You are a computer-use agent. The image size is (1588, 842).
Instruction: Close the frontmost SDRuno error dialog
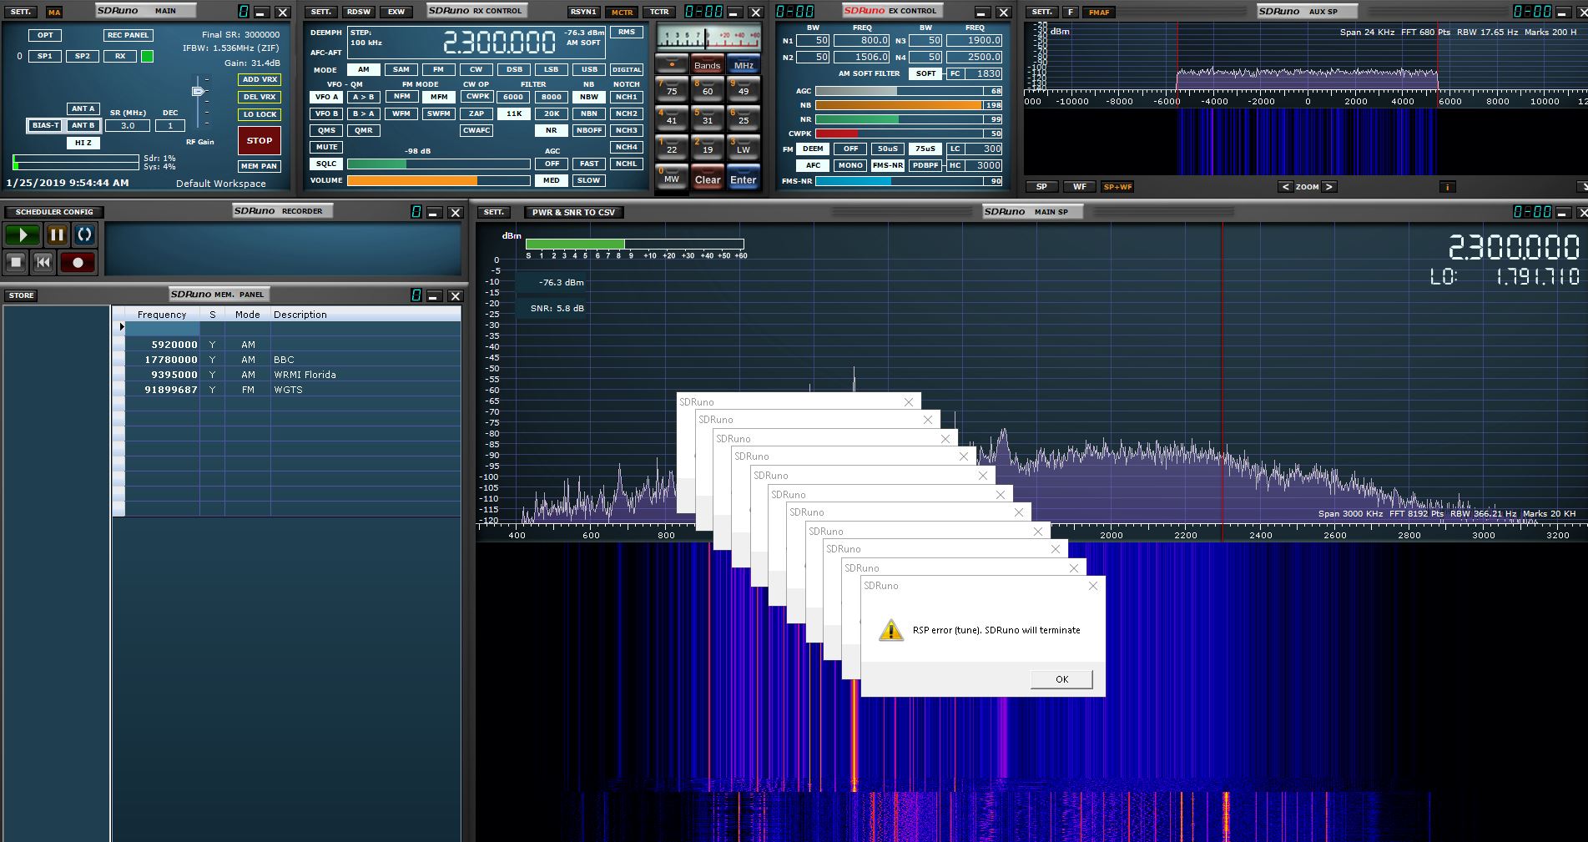click(x=1093, y=586)
